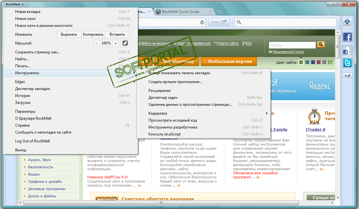Screen dimensions: 359x209
Task: Click the RSS link
Action: click(x=248, y=43)
